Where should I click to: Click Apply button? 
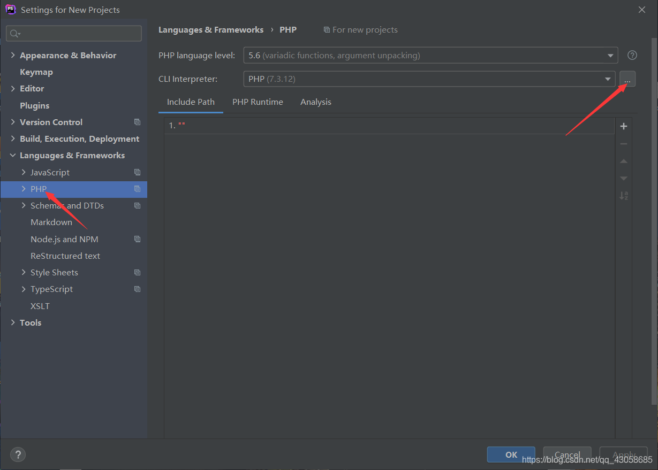tap(624, 454)
